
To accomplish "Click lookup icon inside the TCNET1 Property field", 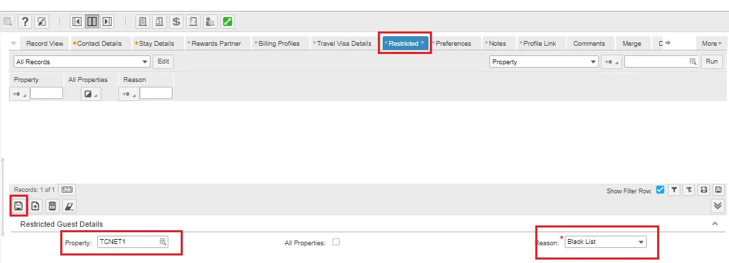I will (162, 242).
